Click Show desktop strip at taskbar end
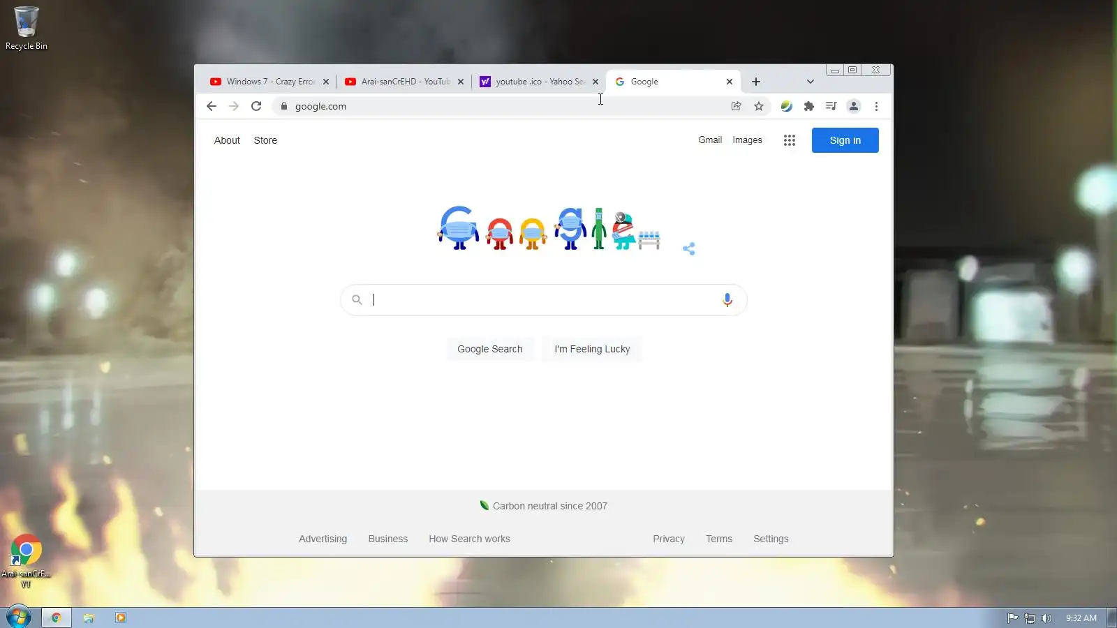Image resolution: width=1117 pixels, height=628 pixels. (x=1111, y=618)
